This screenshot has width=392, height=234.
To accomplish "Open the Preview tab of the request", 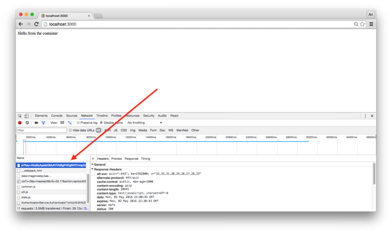I will pos(116,159).
